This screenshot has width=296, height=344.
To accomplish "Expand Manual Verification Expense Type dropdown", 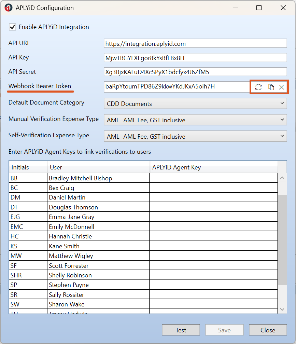I will coord(195,120).
